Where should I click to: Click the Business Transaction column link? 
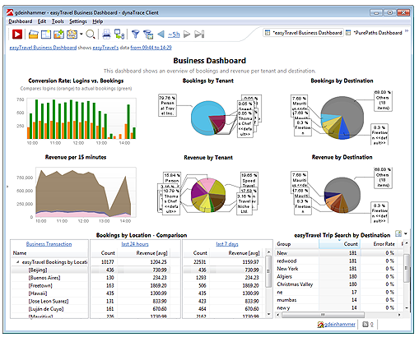[x=49, y=244]
